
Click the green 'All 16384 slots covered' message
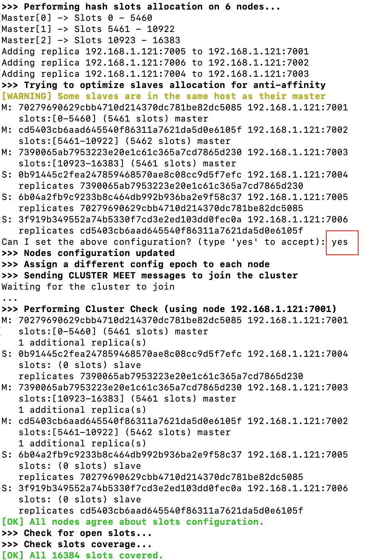[x=82, y=555]
